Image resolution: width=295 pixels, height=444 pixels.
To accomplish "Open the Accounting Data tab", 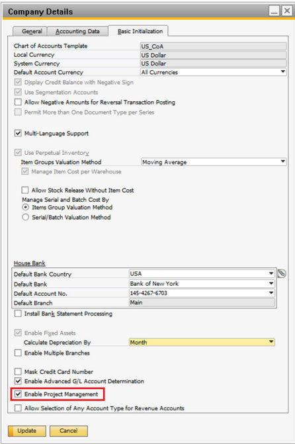I will pos(77,31).
